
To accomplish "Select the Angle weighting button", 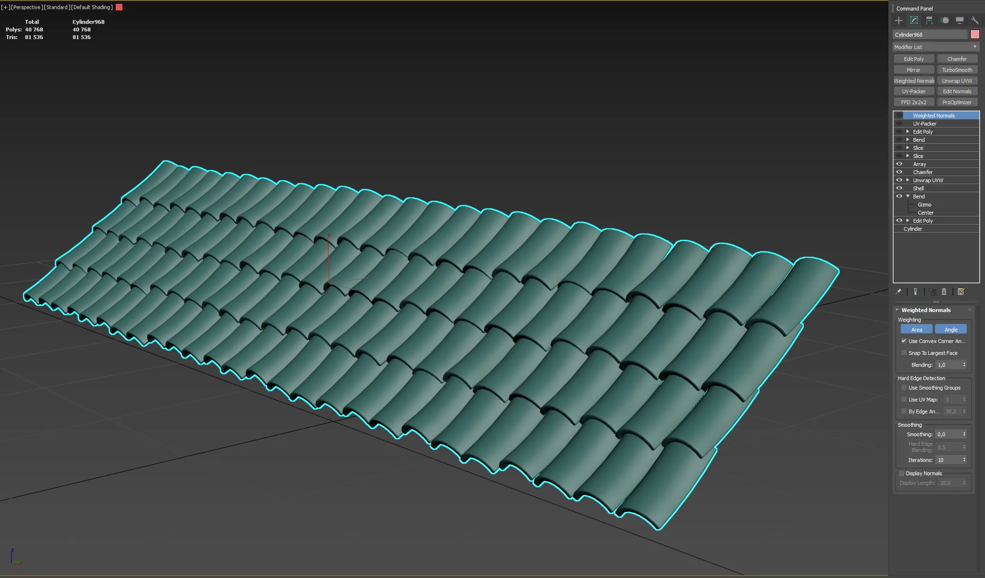I will 951,329.
